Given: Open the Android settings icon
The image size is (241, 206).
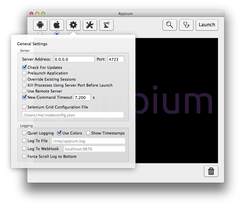Looking at the screenshot, I should coord(40,25).
